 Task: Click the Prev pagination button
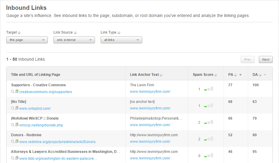click(x=248, y=59)
